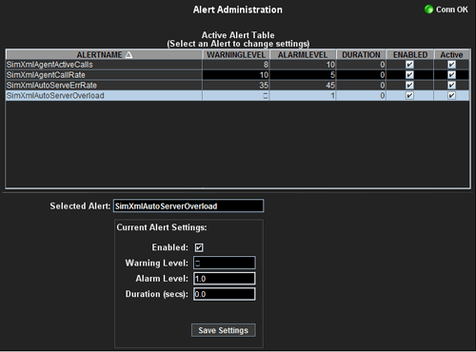
Task: Select the SimXmlAgentCallRate alert row
Action: (x=237, y=75)
